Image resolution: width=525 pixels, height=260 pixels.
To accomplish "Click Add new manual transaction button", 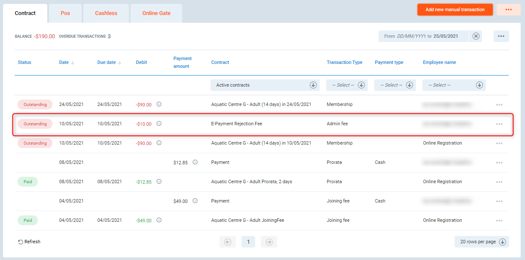I will click(455, 9).
